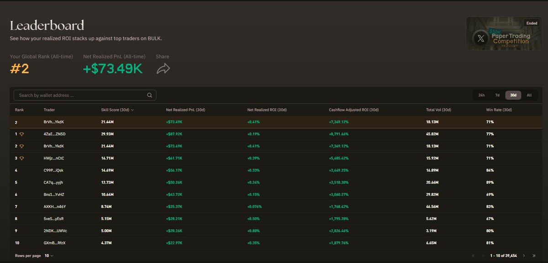The width and height of the screenshot is (548, 263).
Task: Click the 14.69M skill score cell
Action: [x=108, y=170]
